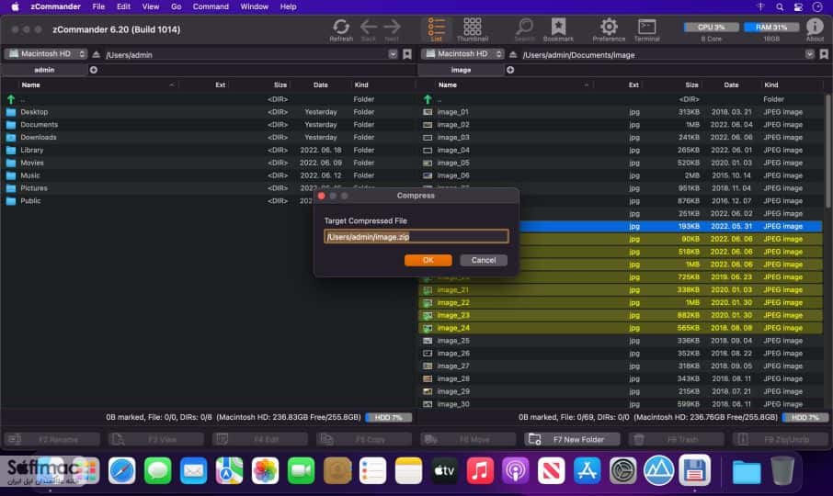
Task: Expand left pane path history dropdown
Action: tap(393, 54)
